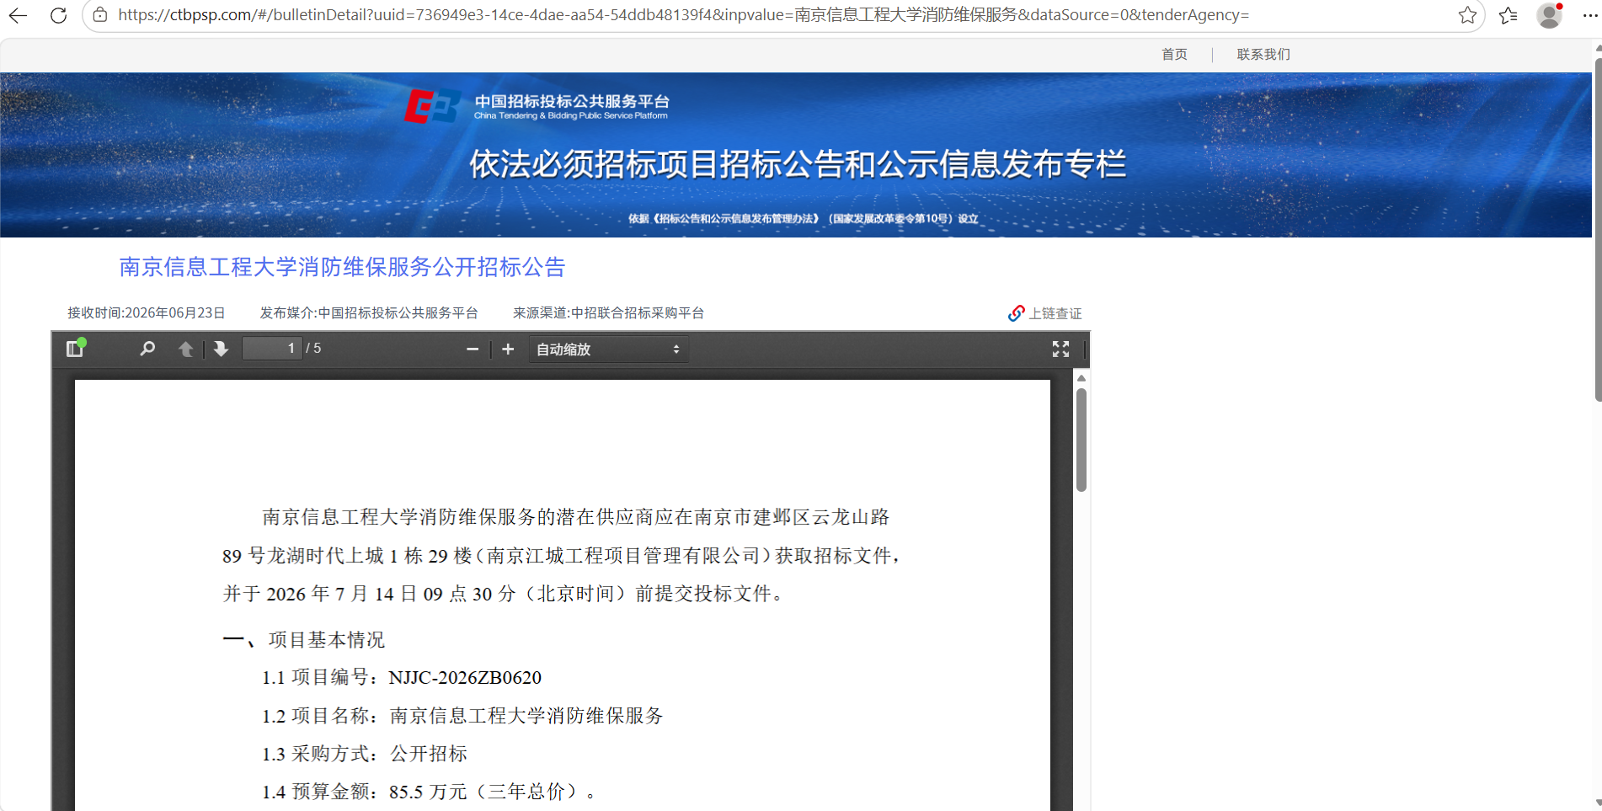This screenshot has width=1602, height=811.
Task: Click the 1.3 采购方式：公开招标 line
Action: [365, 754]
